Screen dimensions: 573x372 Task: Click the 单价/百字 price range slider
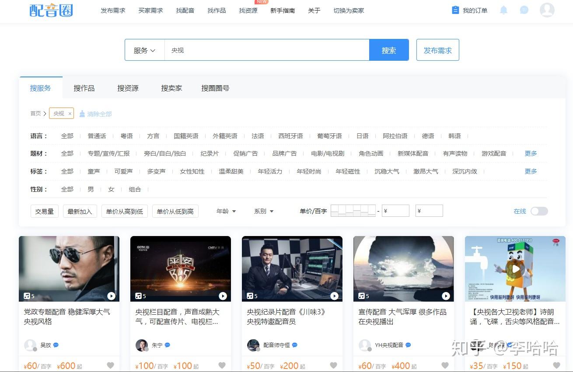pyautogui.click(x=353, y=211)
